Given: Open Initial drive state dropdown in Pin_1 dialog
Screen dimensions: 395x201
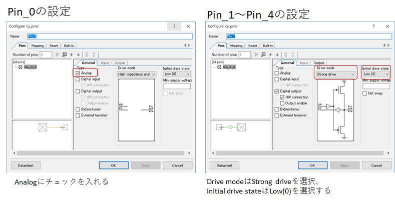Looking at the screenshot, I should click(376, 74).
